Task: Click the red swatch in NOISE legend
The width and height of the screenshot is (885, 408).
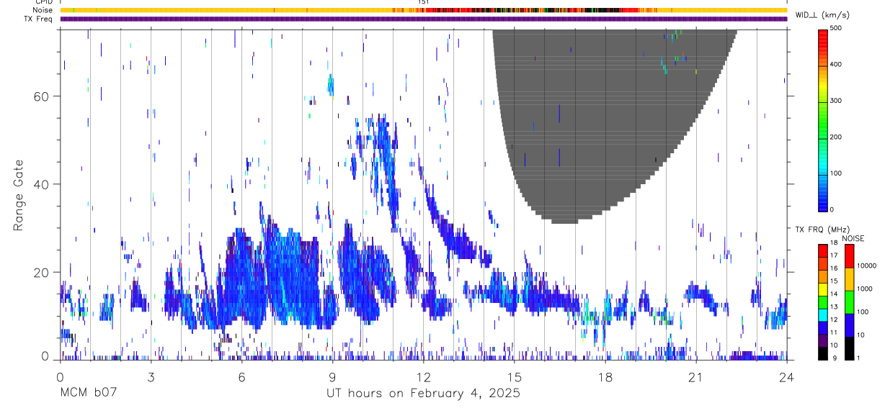Action: 849,256
